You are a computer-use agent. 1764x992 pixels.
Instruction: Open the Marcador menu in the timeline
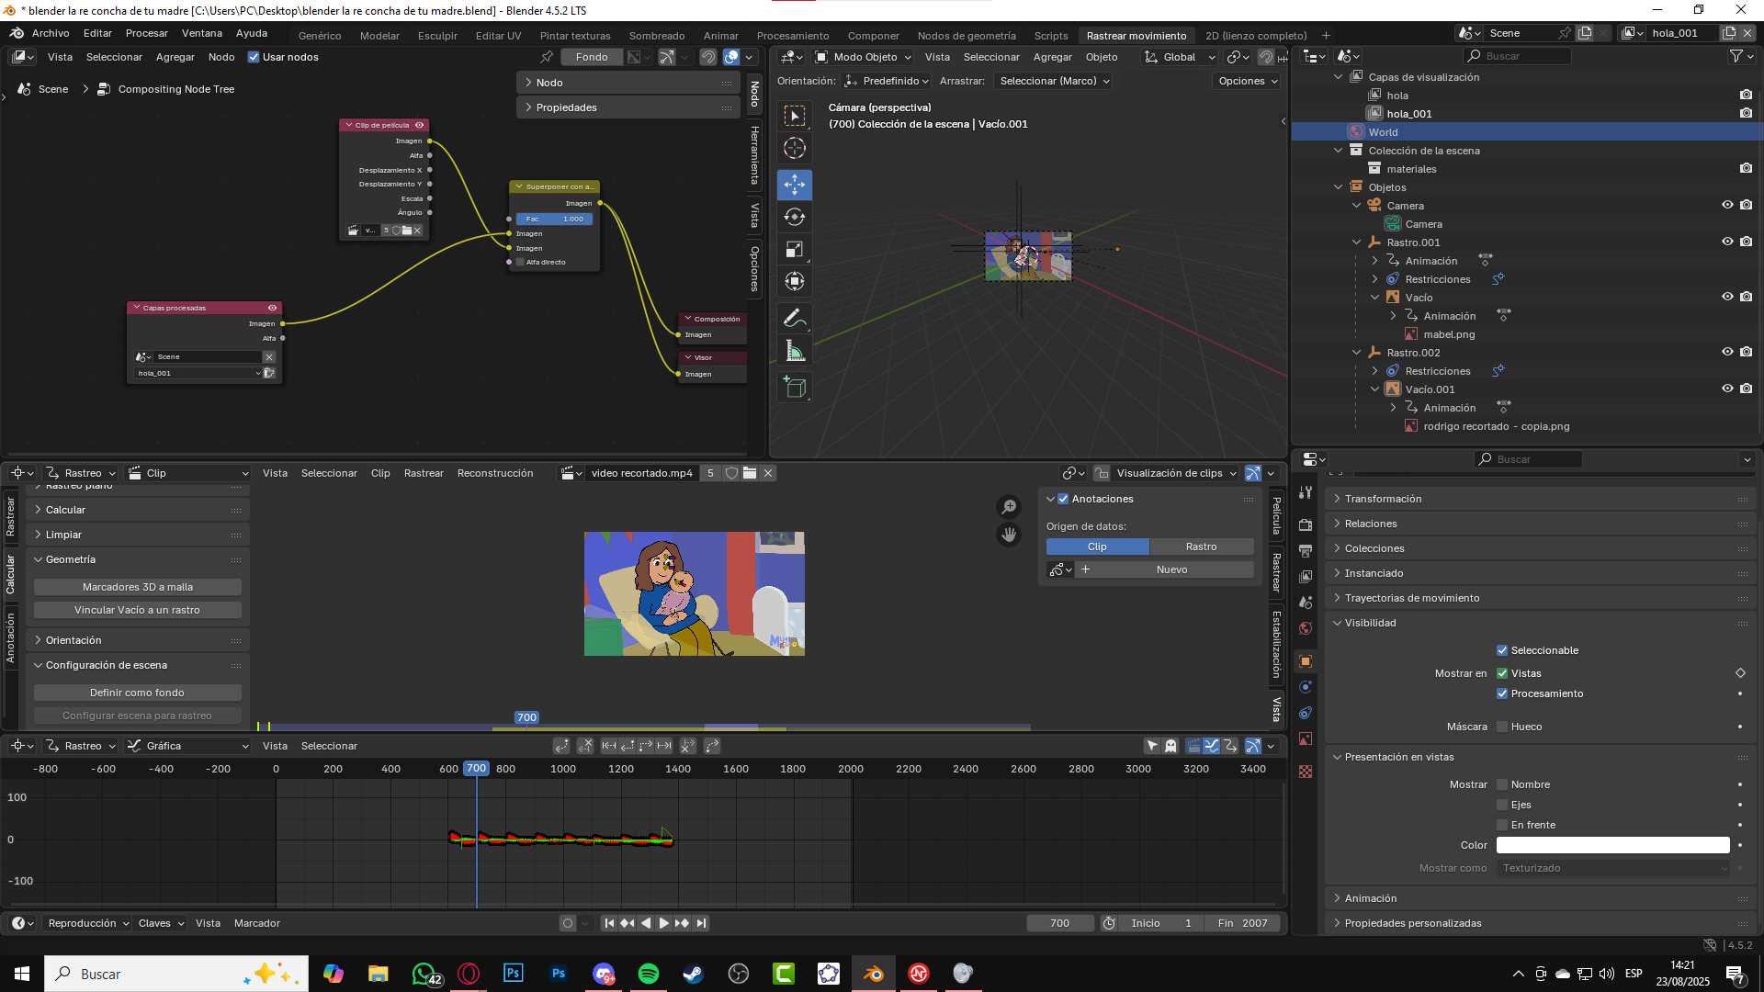pos(257,923)
